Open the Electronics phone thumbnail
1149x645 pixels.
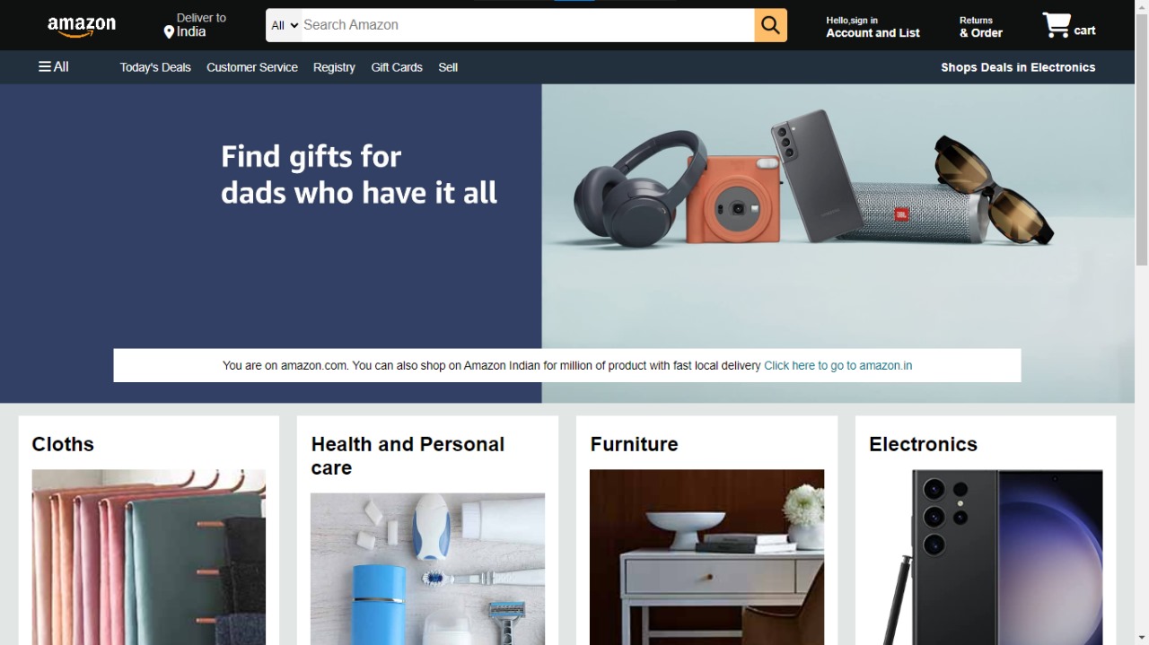coord(986,557)
